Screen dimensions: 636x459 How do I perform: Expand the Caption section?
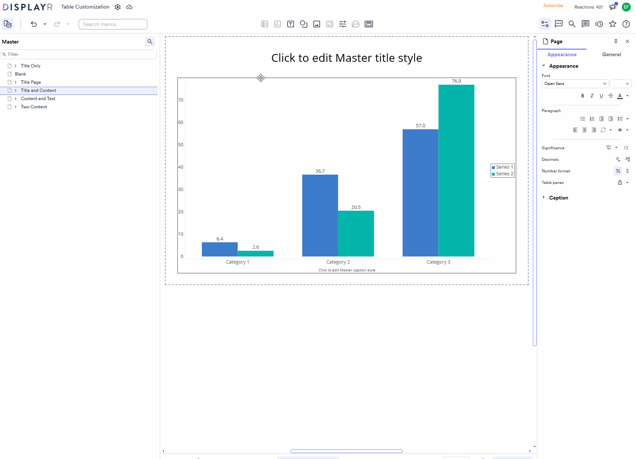[544, 197]
